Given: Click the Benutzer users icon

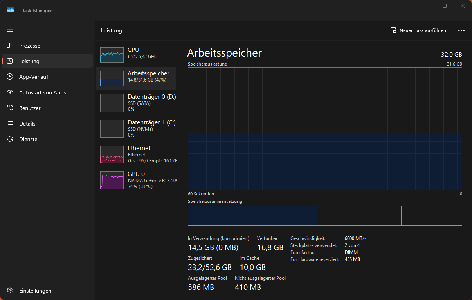Looking at the screenshot, I should (x=10, y=108).
